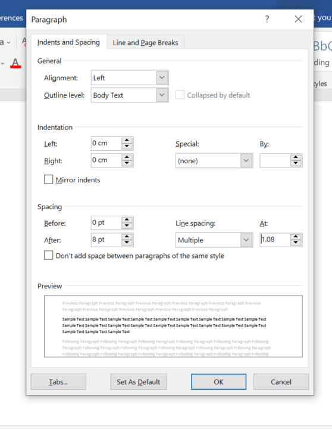Click the Help question mark icon
332x429 pixels.
click(x=267, y=19)
